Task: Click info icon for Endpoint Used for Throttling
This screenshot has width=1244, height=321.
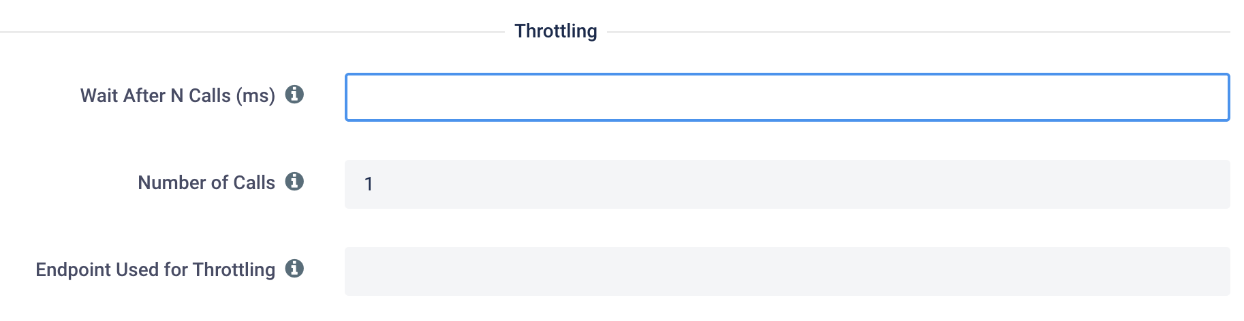Action: click(x=294, y=269)
